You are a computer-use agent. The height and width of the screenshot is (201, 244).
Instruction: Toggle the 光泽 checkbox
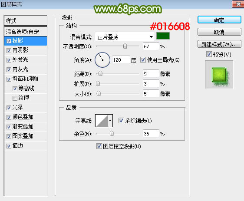[9, 108]
